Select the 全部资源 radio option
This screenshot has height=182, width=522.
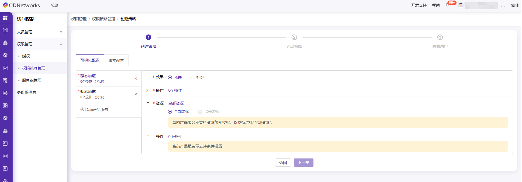click(170, 112)
